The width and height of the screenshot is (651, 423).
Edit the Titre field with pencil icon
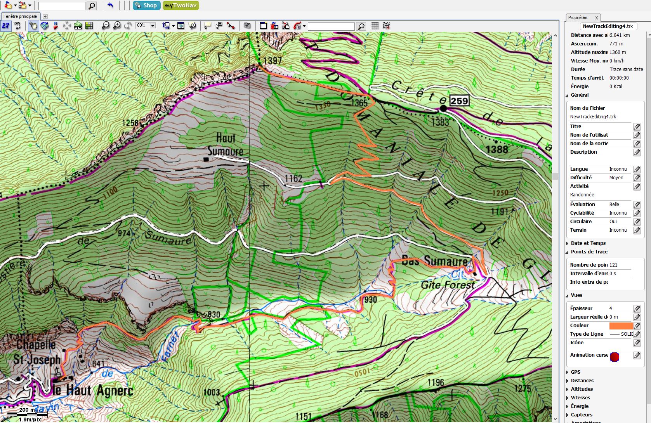(x=637, y=127)
